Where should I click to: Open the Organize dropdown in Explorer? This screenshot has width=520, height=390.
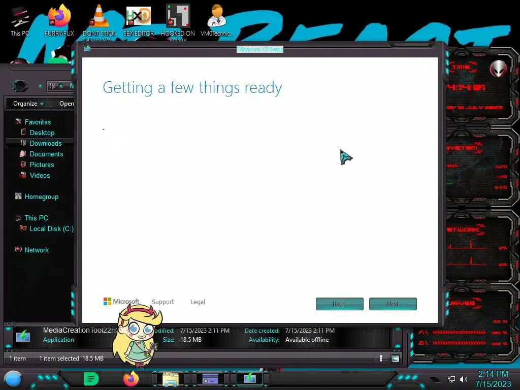click(28, 104)
